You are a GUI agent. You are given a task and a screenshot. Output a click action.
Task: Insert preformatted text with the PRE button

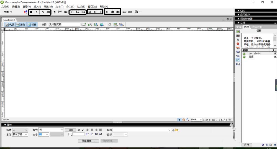pos(66,12)
